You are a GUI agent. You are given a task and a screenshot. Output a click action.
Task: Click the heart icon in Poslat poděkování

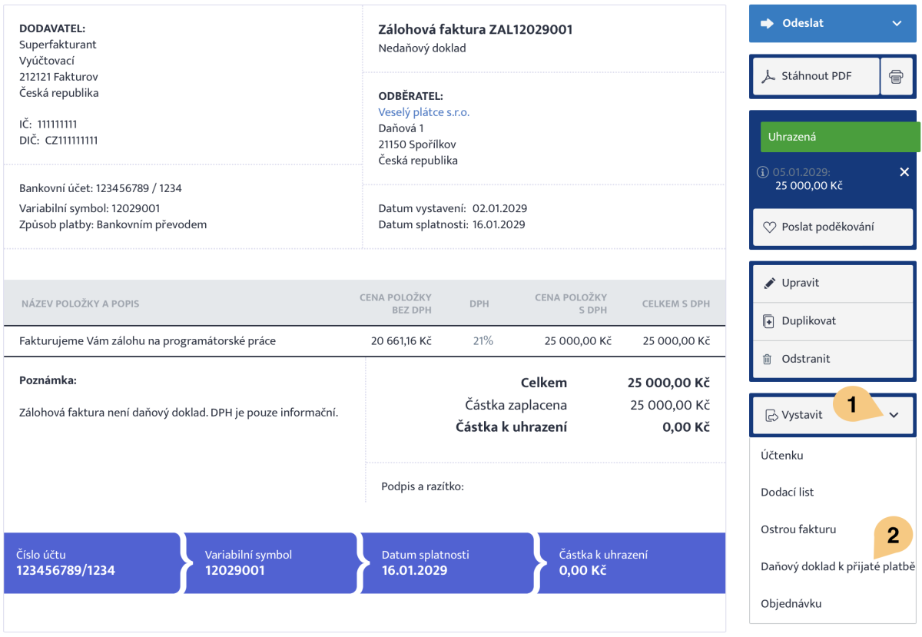(769, 227)
